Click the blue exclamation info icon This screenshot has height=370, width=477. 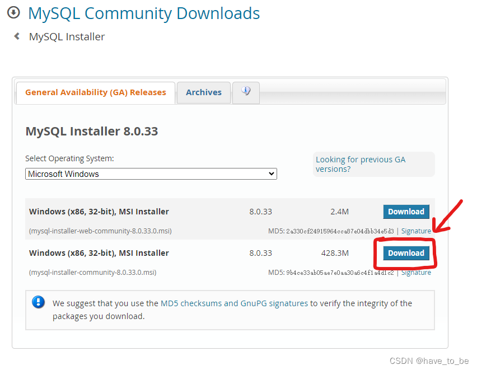(x=38, y=302)
